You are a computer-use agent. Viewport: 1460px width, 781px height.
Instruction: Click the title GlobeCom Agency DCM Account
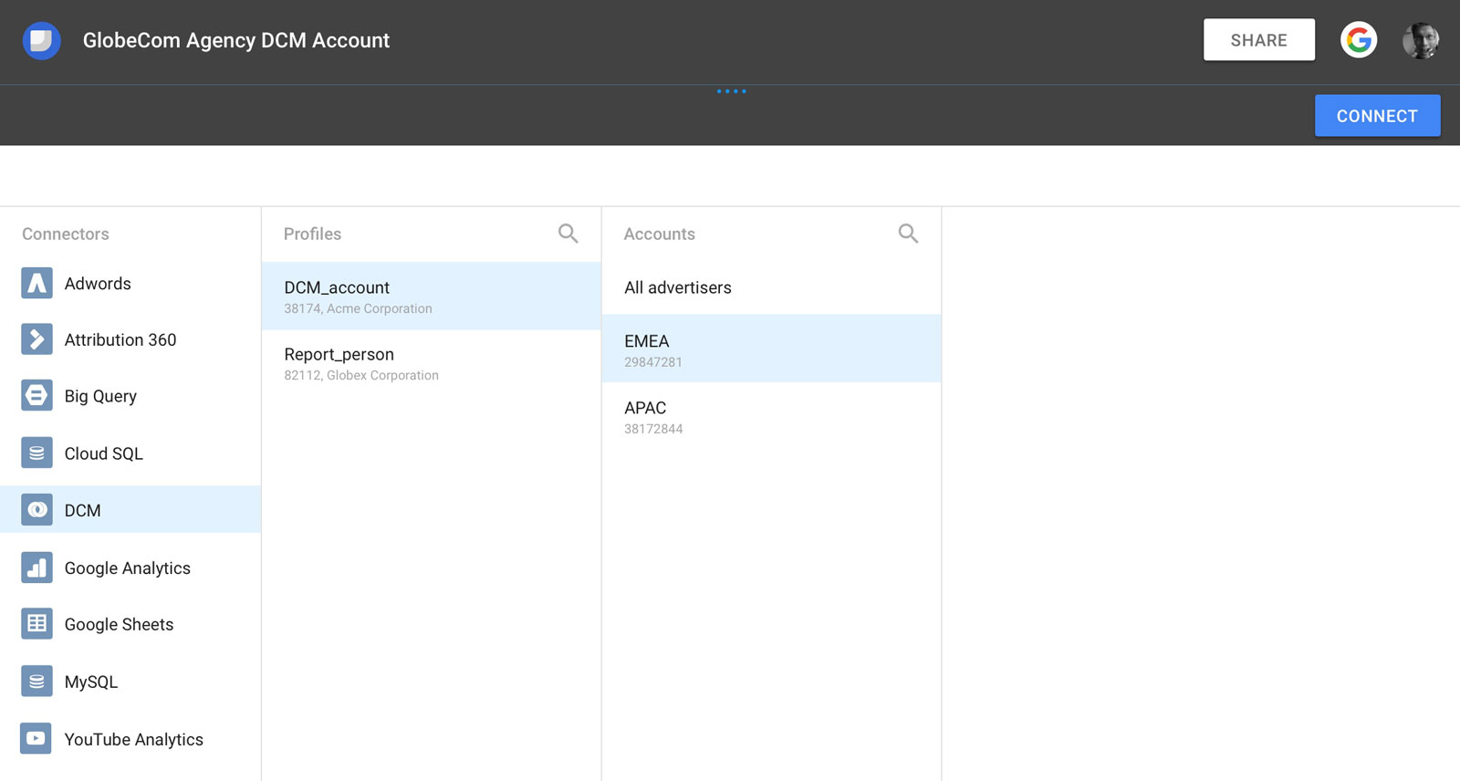pos(236,40)
